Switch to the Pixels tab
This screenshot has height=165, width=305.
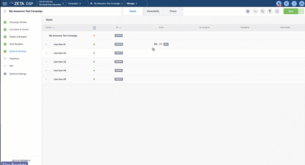[x=173, y=11]
